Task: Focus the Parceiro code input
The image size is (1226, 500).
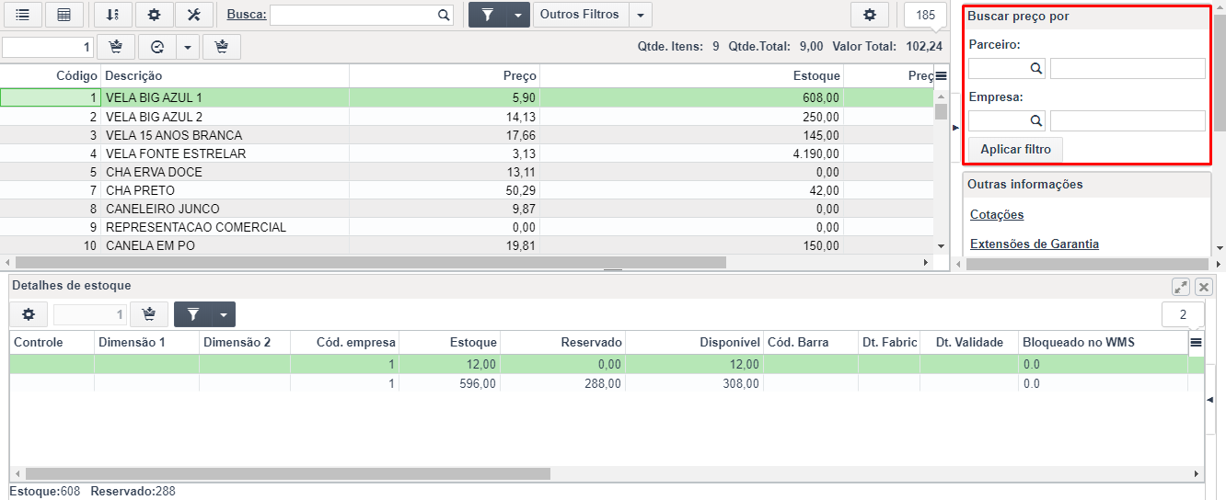Action: (x=999, y=68)
